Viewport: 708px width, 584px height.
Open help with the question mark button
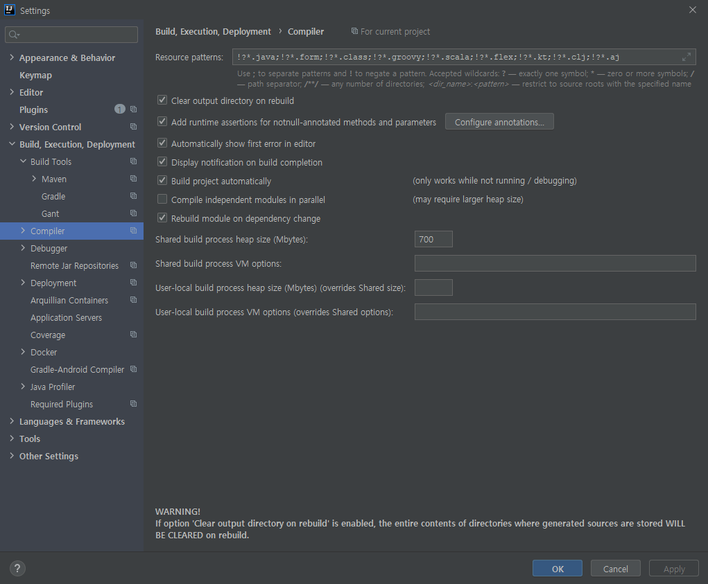(17, 568)
